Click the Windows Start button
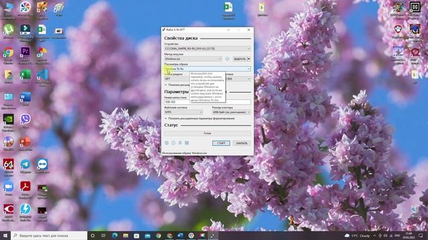The image size is (428, 240). (5, 235)
